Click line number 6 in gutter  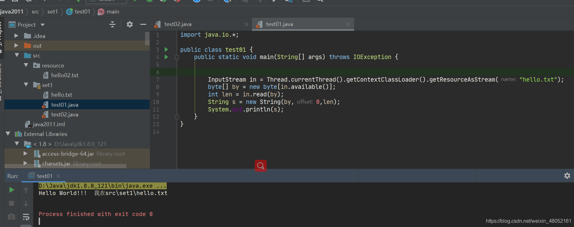coord(158,72)
